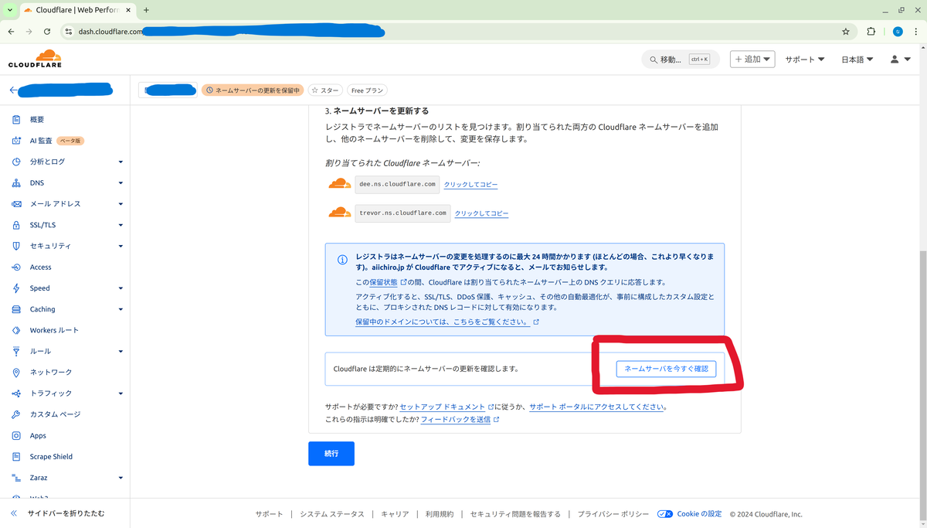Click the Access sidebar icon
Image resolution: width=927 pixels, height=528 pixels.
pos(16,267)
